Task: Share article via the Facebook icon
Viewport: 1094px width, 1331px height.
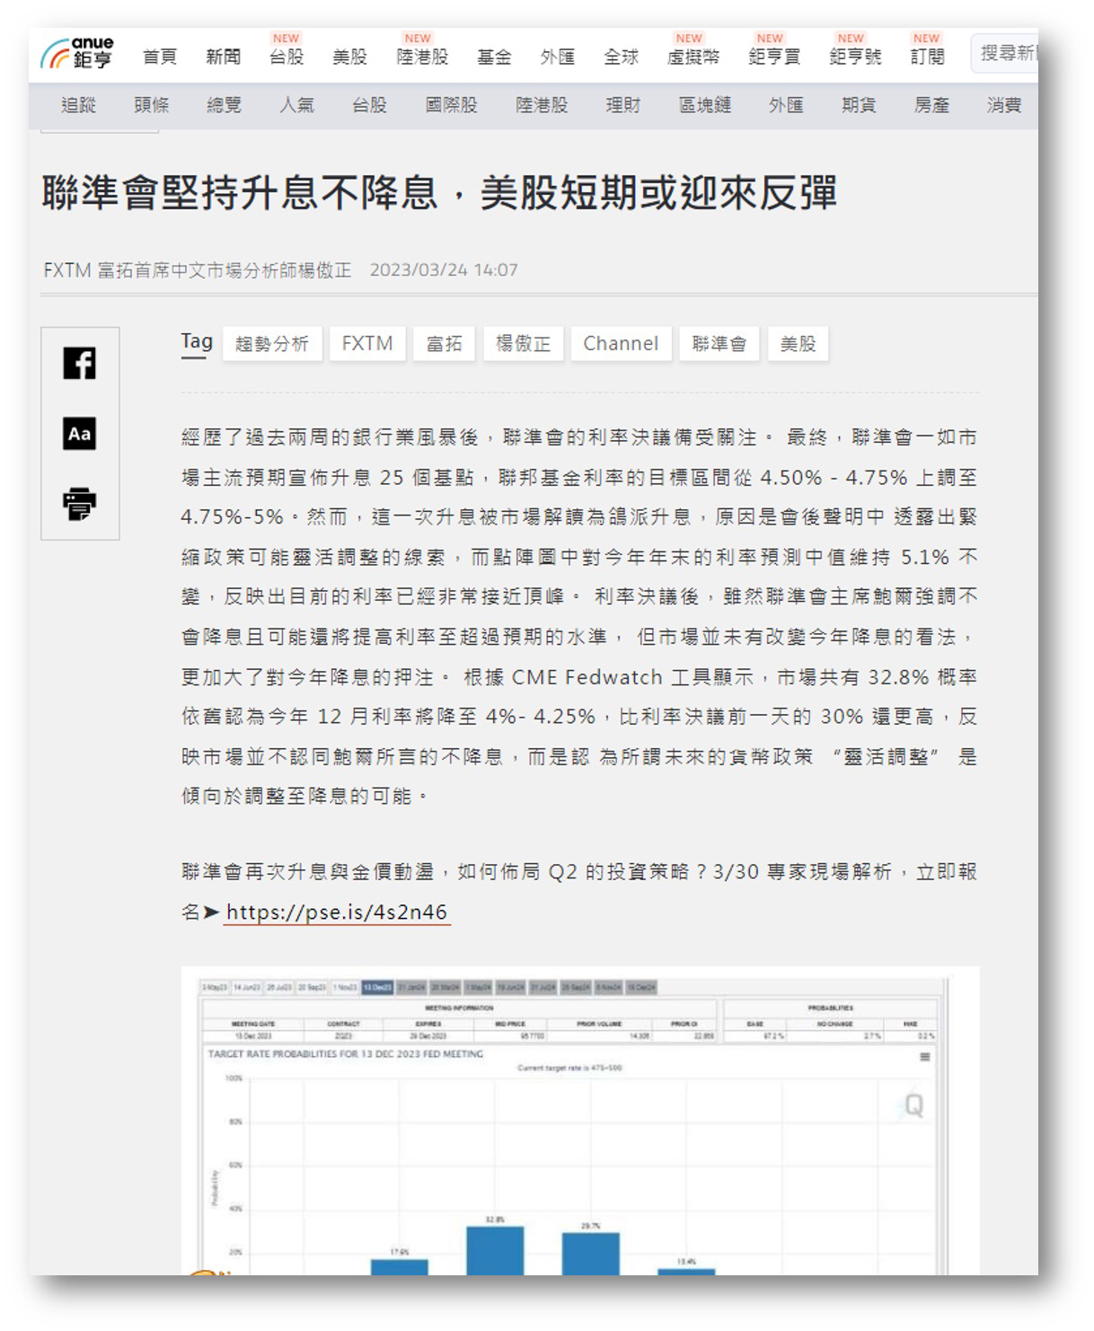Action: (x=79, y=364)
